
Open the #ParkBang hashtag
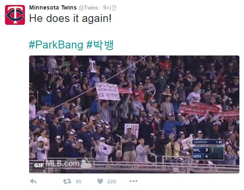tap(56, 45)
